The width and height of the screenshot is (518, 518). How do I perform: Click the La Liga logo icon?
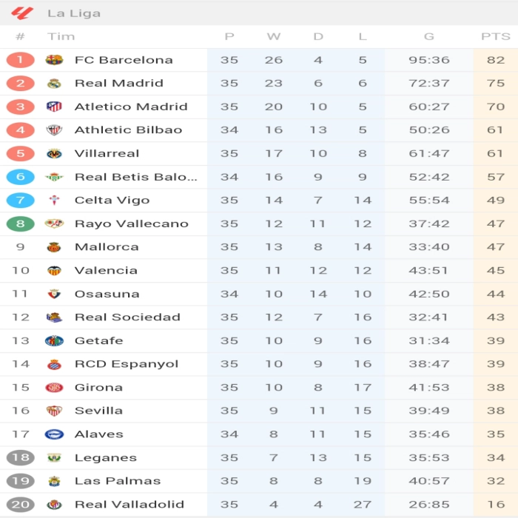[22, 13]
